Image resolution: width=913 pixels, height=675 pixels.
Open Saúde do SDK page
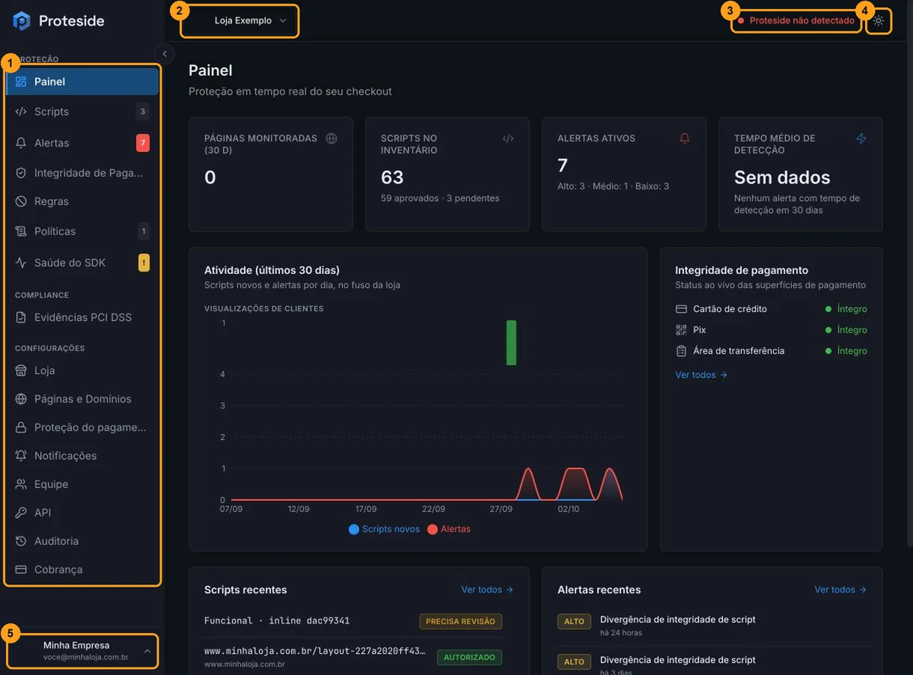(x=82, y=263)
